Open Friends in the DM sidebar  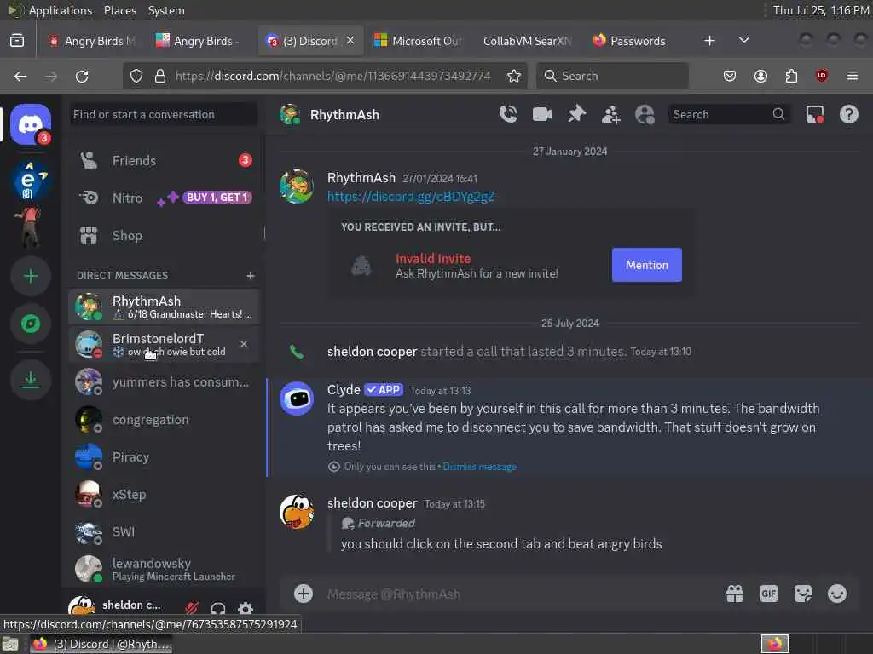pos(165,161)
